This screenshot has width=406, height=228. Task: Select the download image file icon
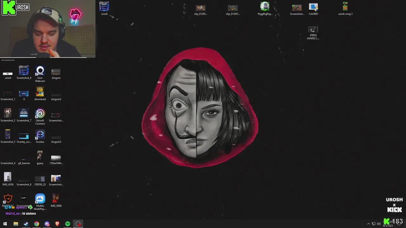pos(40,94)
